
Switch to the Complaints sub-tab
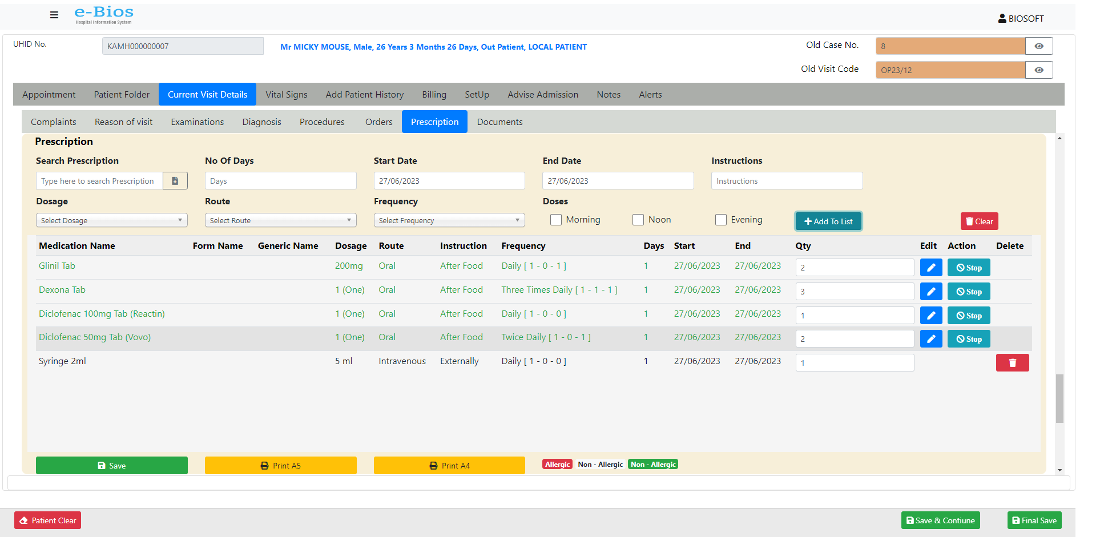[54, 122]
